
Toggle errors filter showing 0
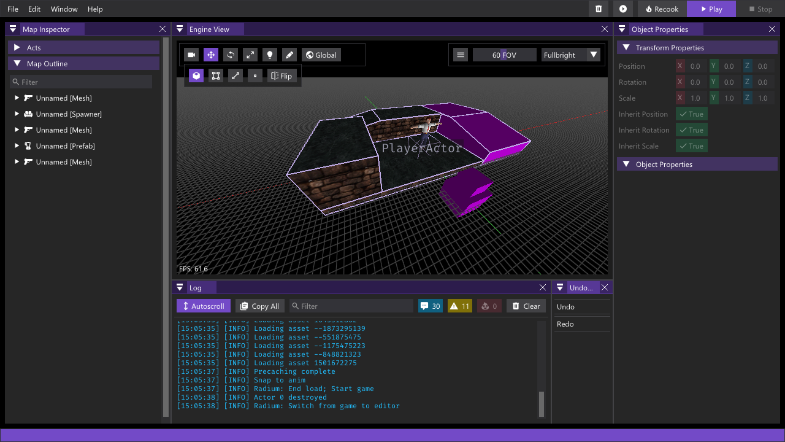[489, 306]
